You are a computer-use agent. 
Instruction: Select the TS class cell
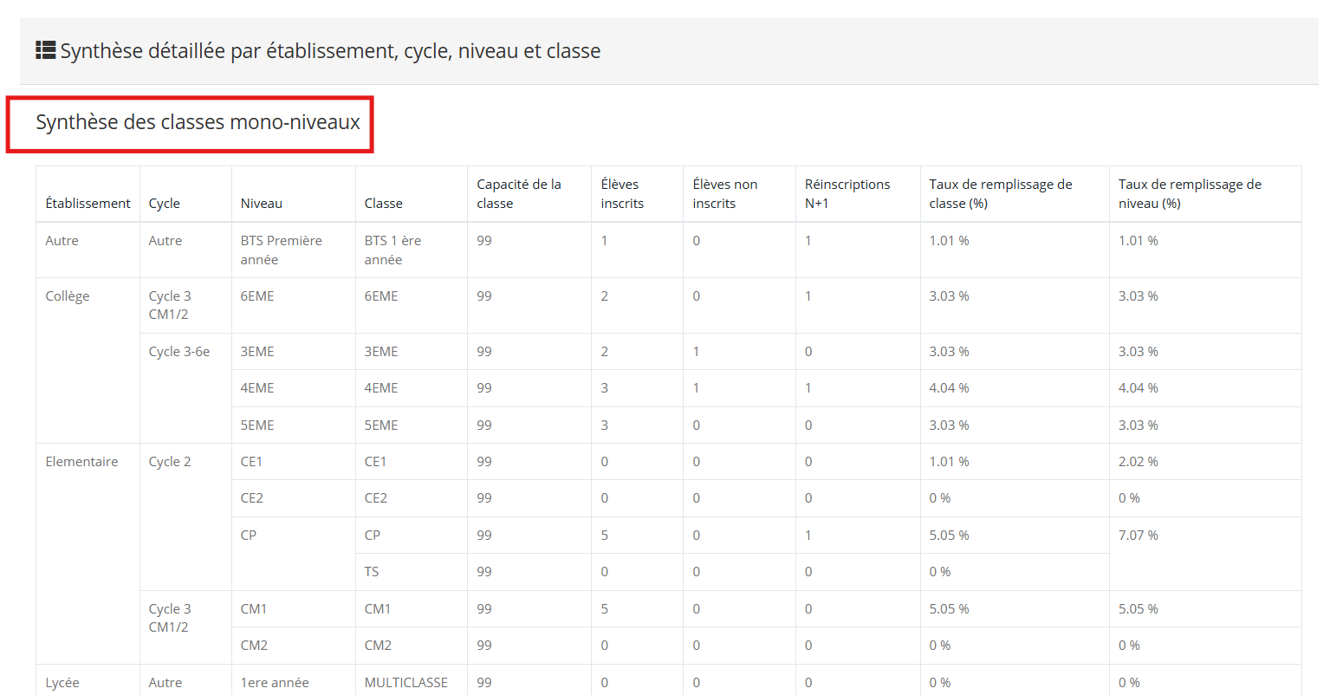click(x=372, y=572)
